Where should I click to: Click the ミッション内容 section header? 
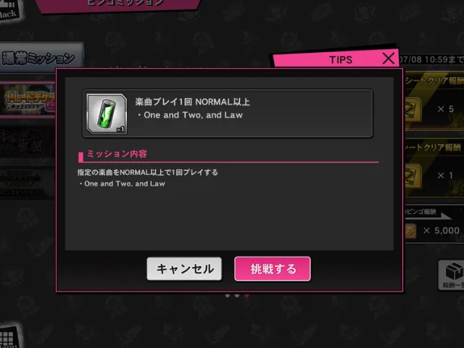[x=117, y=154]
